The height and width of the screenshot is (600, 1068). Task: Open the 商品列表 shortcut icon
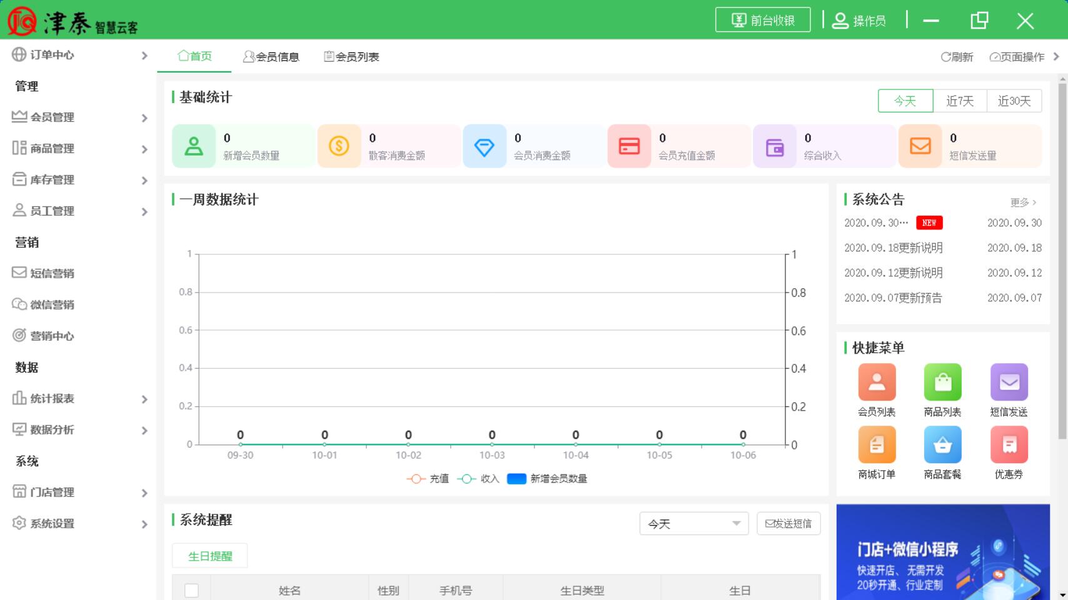[x=942, y=382]
